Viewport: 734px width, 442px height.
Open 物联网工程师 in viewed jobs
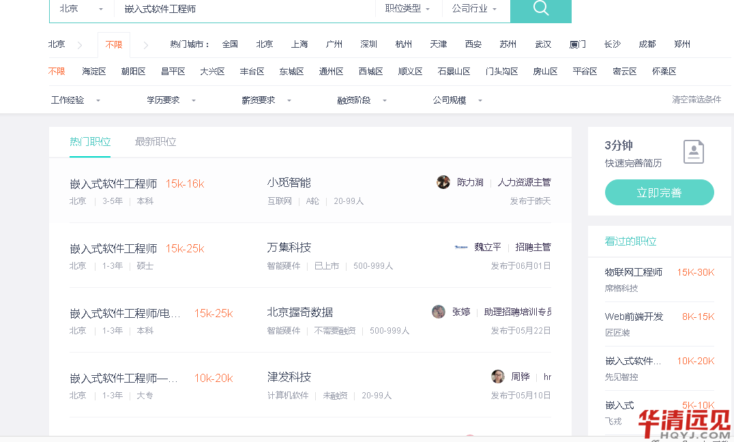pos(634,272)
